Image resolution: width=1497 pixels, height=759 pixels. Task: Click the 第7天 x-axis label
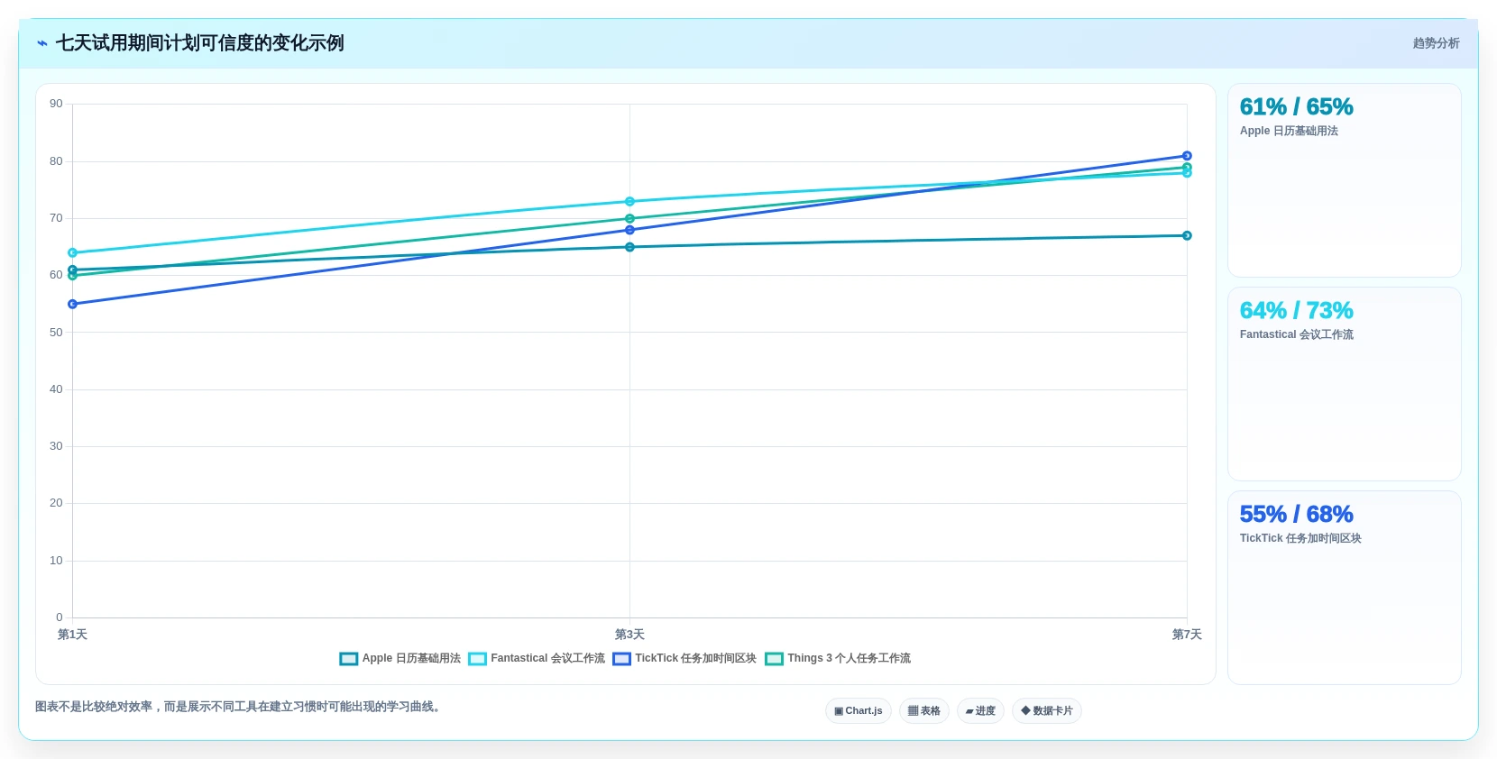[x=1187, y=635]
